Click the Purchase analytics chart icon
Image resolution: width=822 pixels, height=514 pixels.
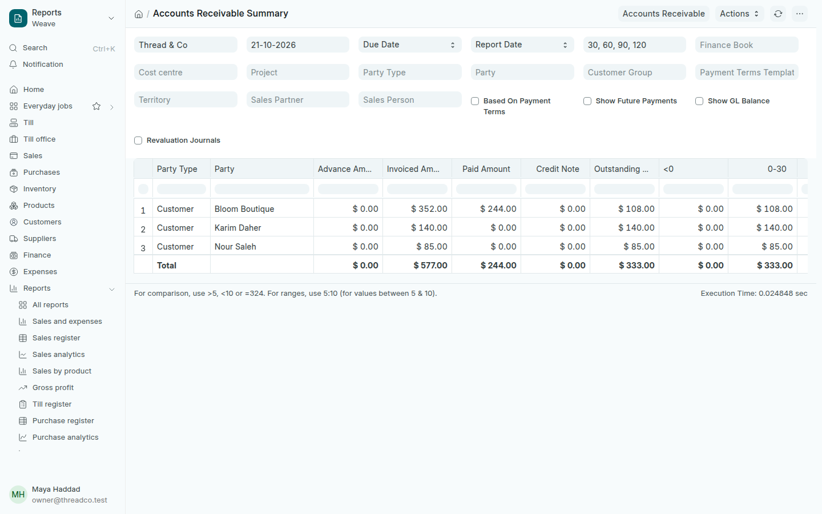coord(23,437)
